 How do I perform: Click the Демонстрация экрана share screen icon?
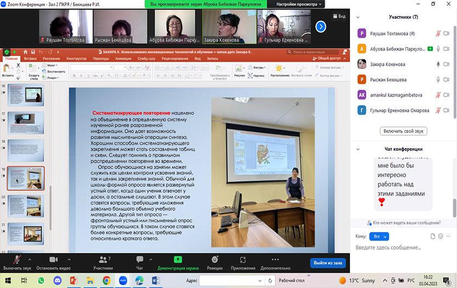178,259
